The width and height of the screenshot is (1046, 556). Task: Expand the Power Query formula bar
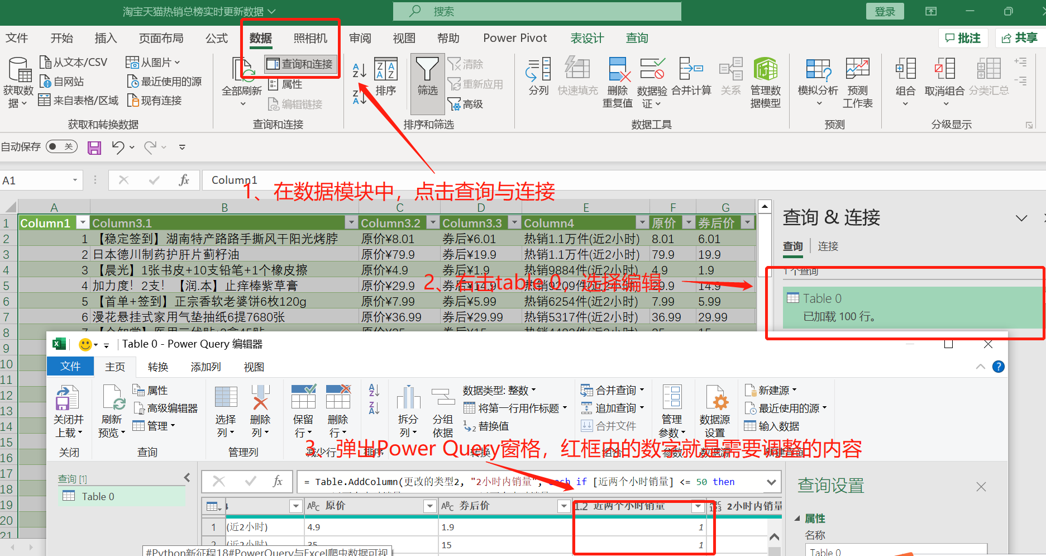coord(771,482)
